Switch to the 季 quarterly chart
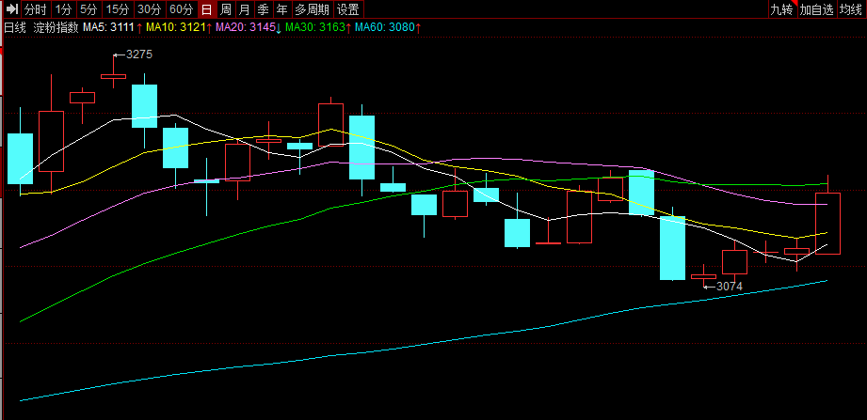This screenshot has width=867, height=420. pos(264,8)
